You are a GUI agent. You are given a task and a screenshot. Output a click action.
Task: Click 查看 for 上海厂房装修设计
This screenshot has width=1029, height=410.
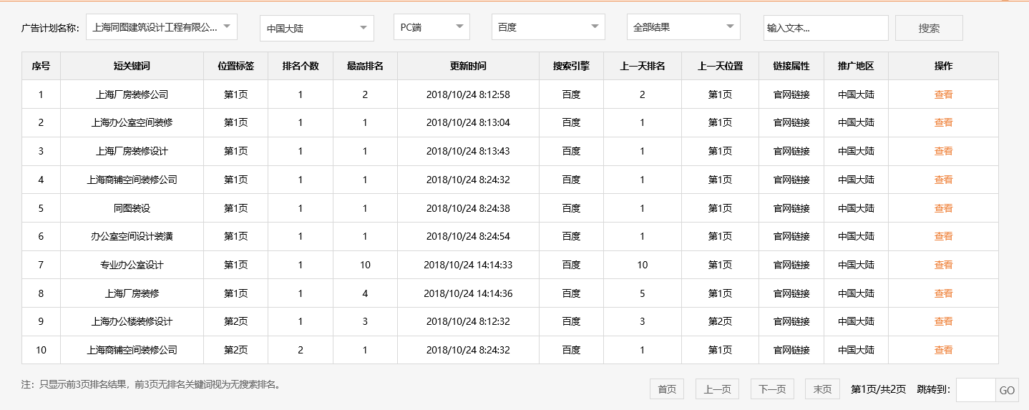coord(943,151)
